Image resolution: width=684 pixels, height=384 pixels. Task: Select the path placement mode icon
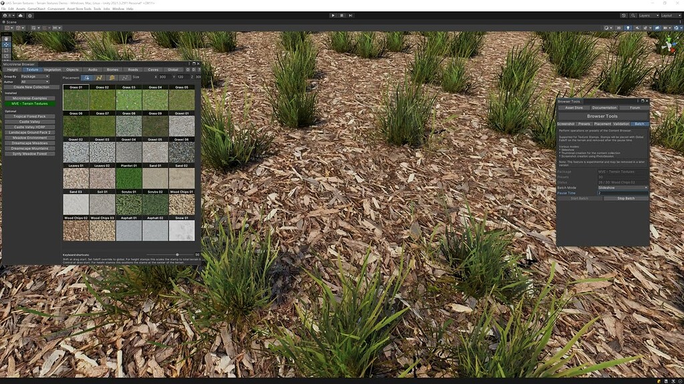126,77
